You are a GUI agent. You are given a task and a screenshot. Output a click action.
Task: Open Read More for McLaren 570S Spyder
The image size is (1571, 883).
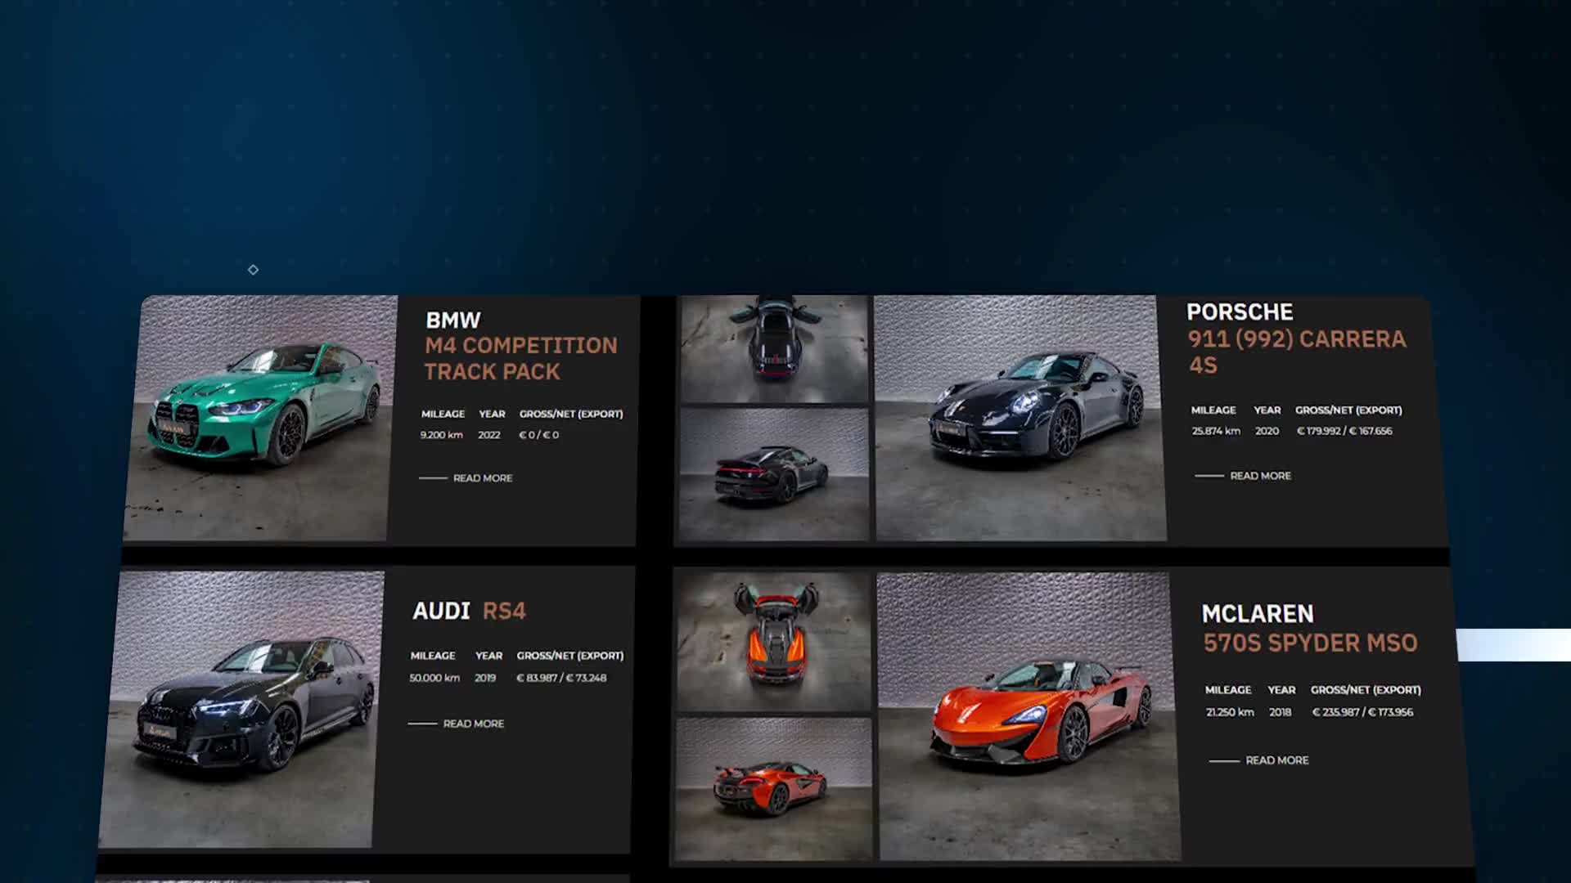(1259, 760)
